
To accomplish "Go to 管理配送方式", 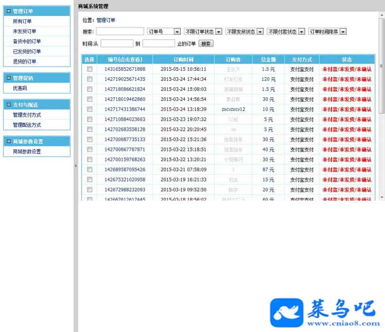I will click(27, 125).
